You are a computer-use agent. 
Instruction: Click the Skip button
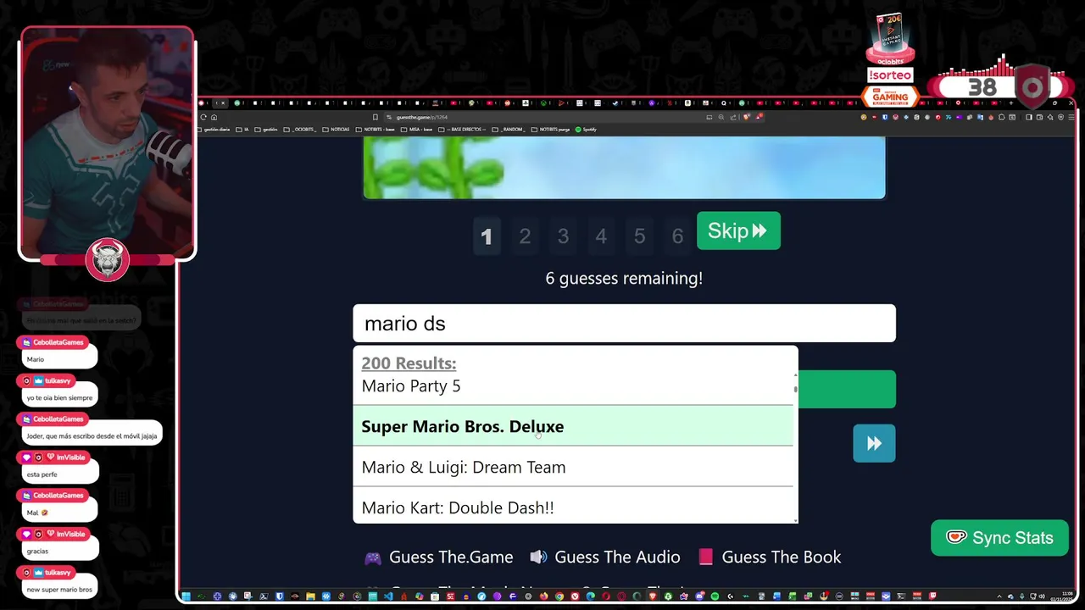[x=737, y=231]
